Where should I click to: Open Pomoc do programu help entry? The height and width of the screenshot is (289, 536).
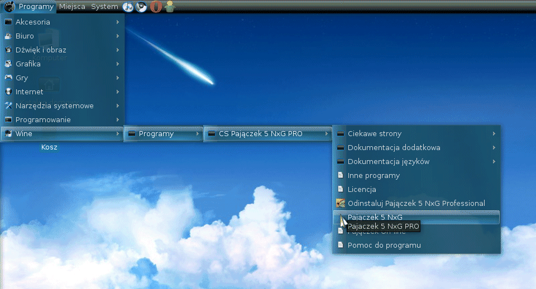pyautogui.click(x=417, y=245)
